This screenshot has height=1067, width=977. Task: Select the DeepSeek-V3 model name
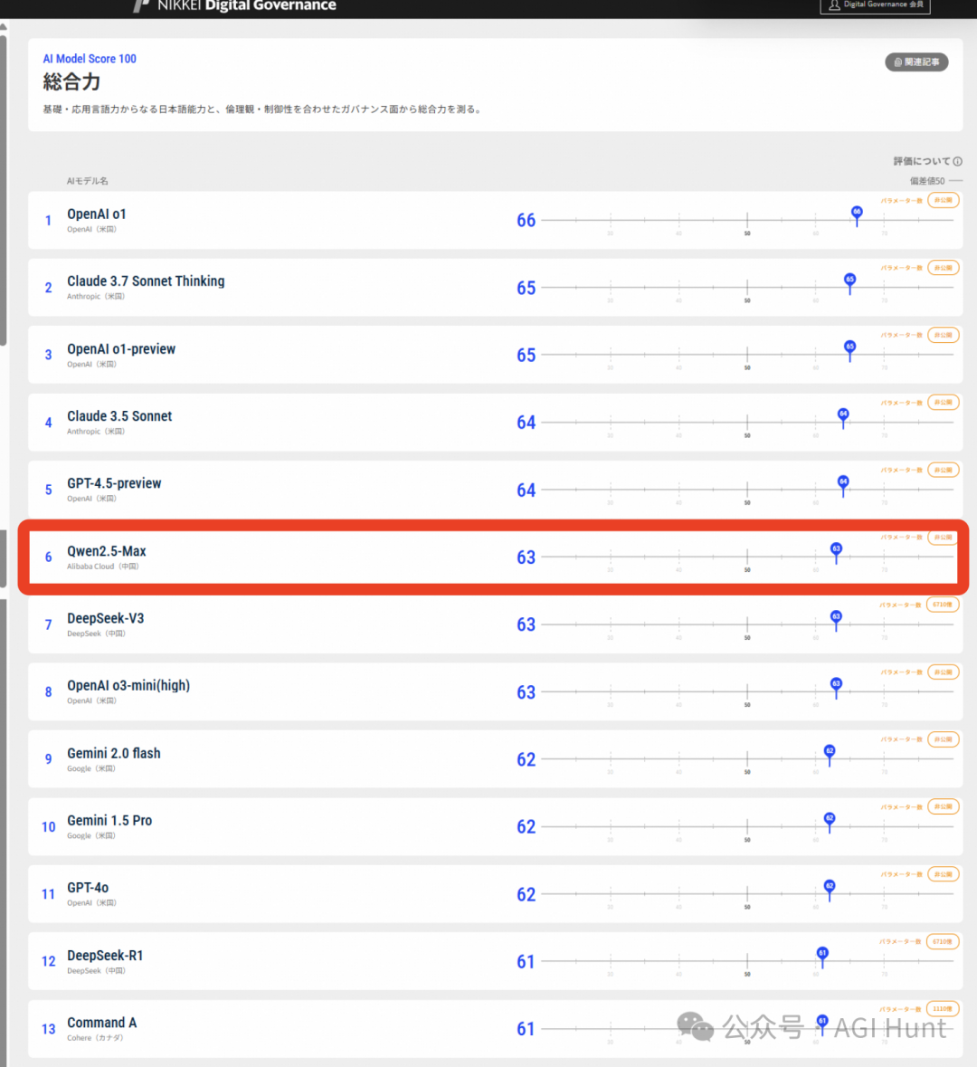click(x=106, y=618)
